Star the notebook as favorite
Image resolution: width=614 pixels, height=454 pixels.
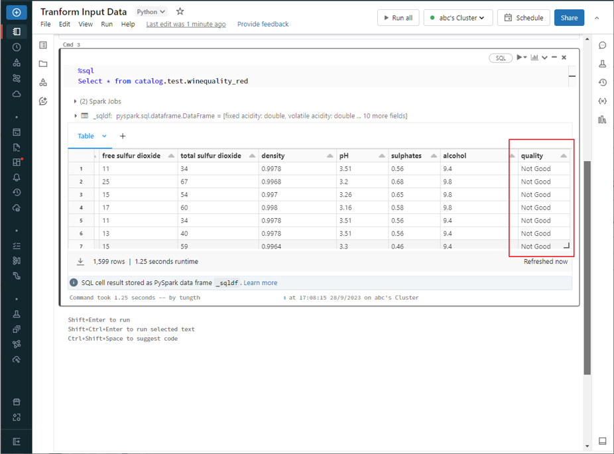[180, 12]
